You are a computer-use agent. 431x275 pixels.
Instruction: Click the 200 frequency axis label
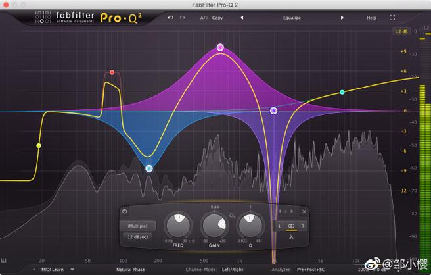coord(158,261)
